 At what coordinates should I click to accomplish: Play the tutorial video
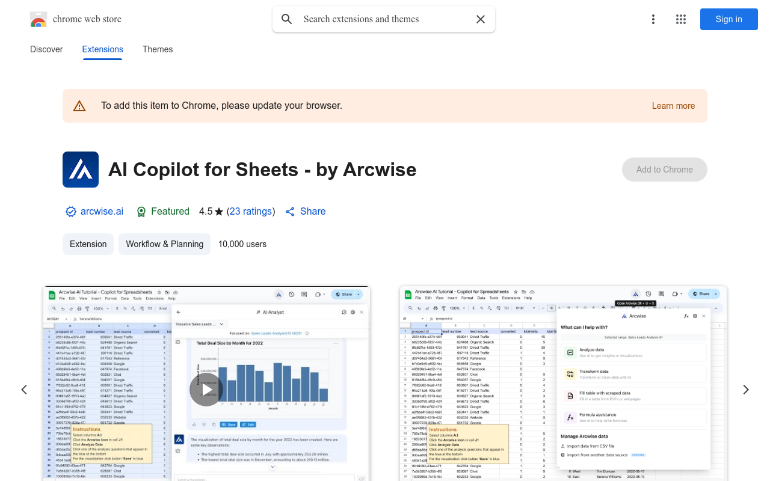coord(206,390)
